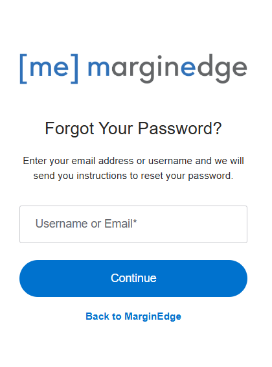Viewport: 272px width, 367px height.
Task: Click the [me] bracket logo icon
Action: point(49,68)
